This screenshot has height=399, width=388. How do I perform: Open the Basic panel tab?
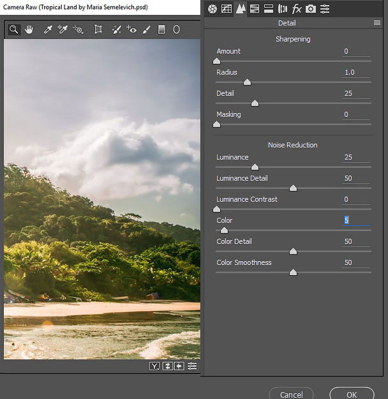213,9
